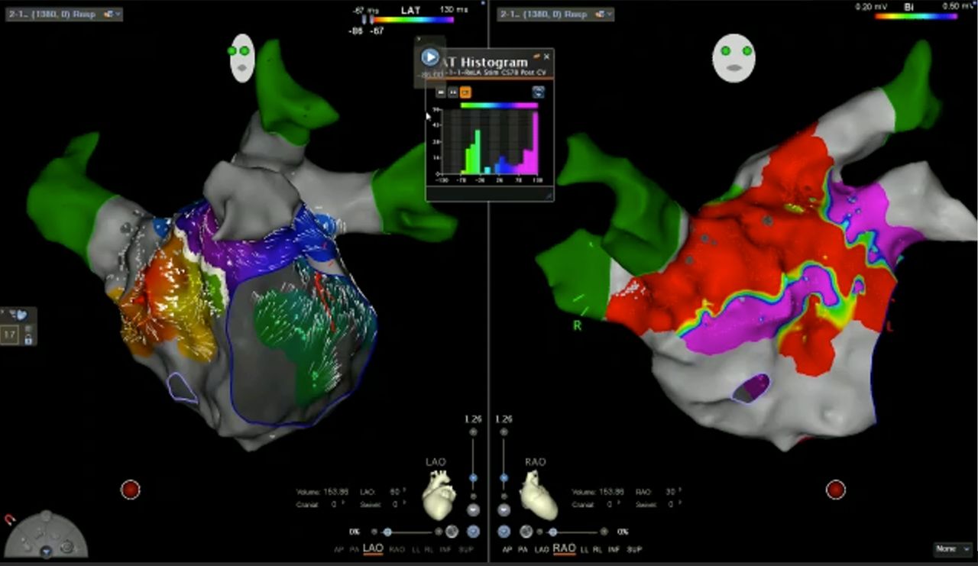Switch the left pane to INF view
This screenshot has width=978, height=566.
[x=443, y=549]
